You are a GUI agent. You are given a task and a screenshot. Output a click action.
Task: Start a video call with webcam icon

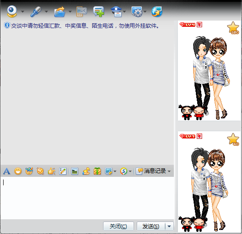click(x=12, y=11)
